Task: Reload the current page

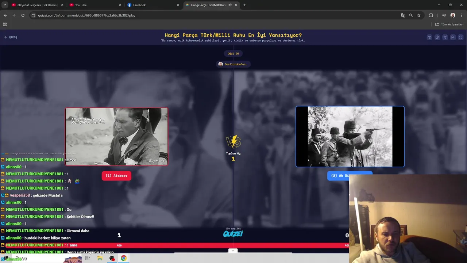Action: coord(23,15)
